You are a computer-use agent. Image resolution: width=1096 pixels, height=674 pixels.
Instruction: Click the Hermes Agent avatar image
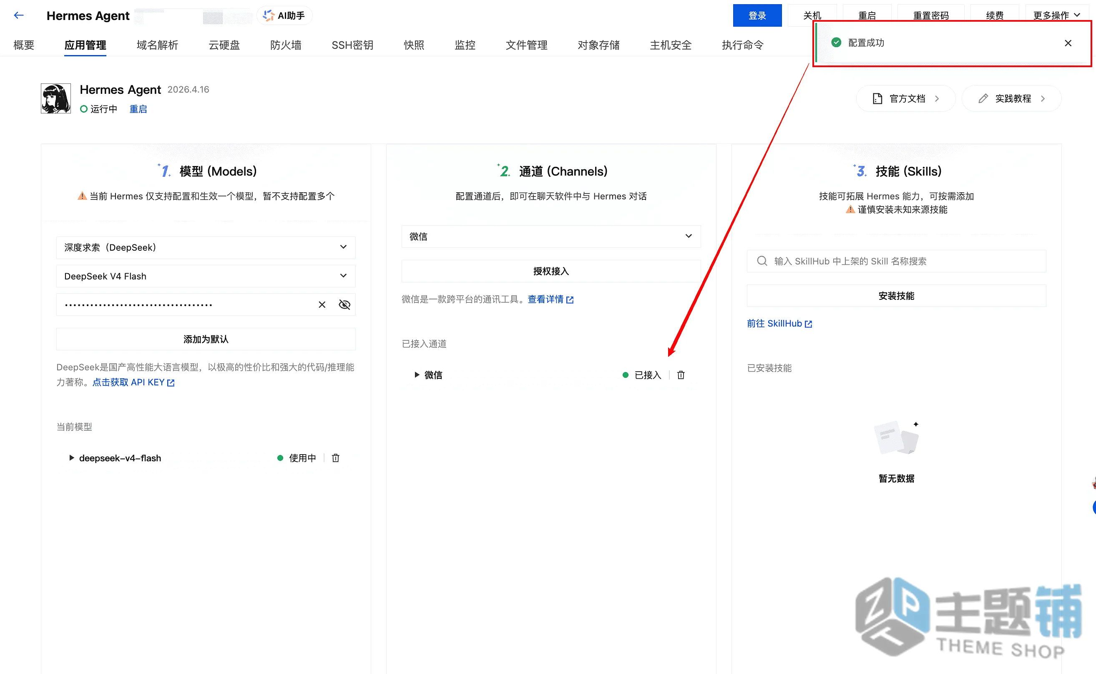click(x=56, y=98)
